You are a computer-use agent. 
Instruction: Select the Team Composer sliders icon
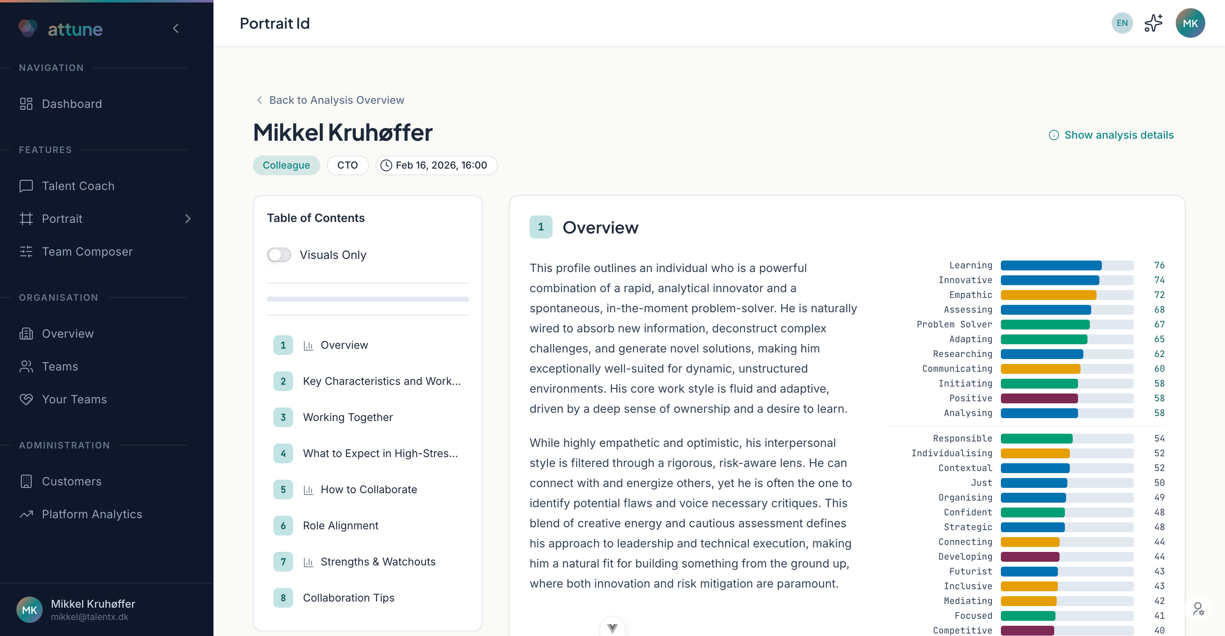(x=26, y=252)
